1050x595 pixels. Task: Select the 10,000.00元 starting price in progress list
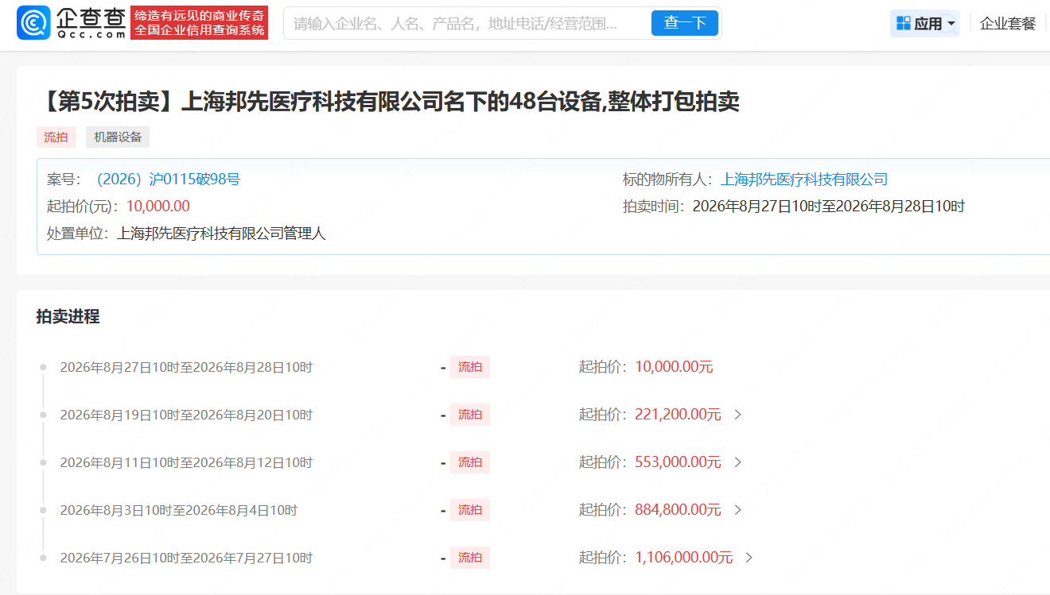click(674, 367)
